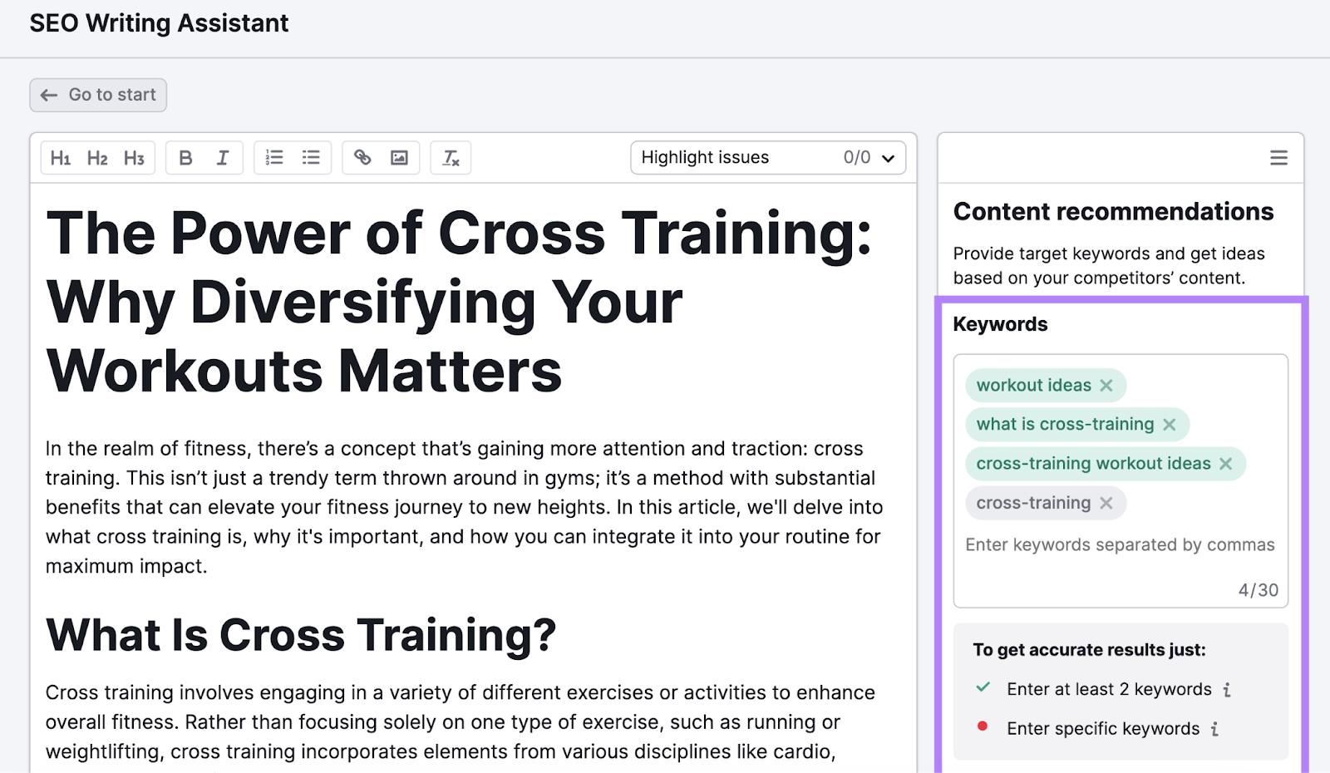Click the paragraph starting 'Cross training involves'

click(x=460, y=722)
